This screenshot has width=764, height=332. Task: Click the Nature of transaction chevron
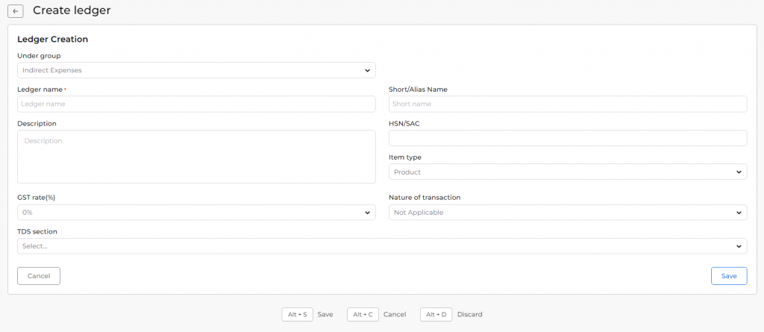click(739, 213)
